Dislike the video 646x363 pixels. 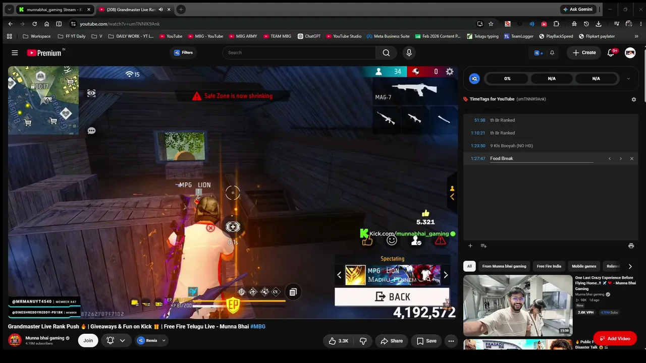pos(363,341)
